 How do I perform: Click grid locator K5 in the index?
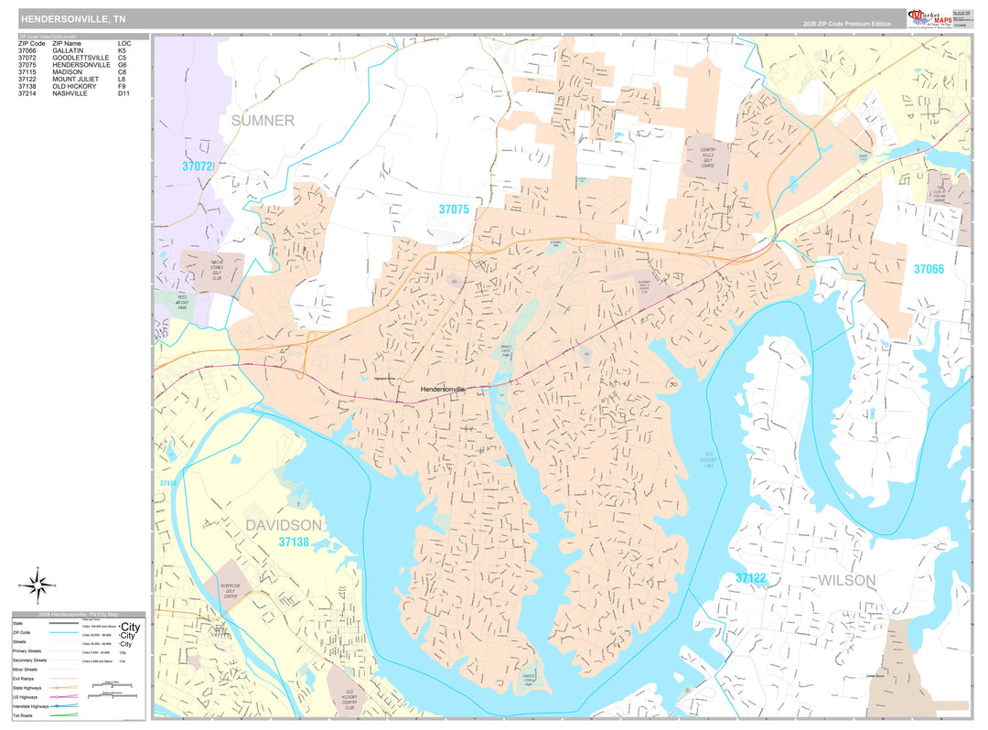click(122, 51)
